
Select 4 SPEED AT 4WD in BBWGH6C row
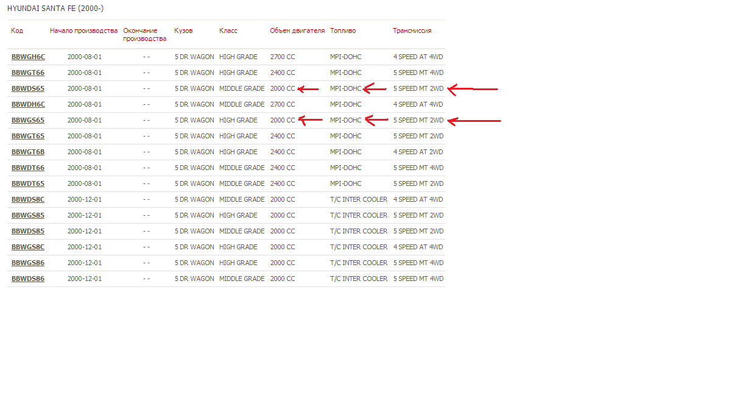[x=418, y=57]
